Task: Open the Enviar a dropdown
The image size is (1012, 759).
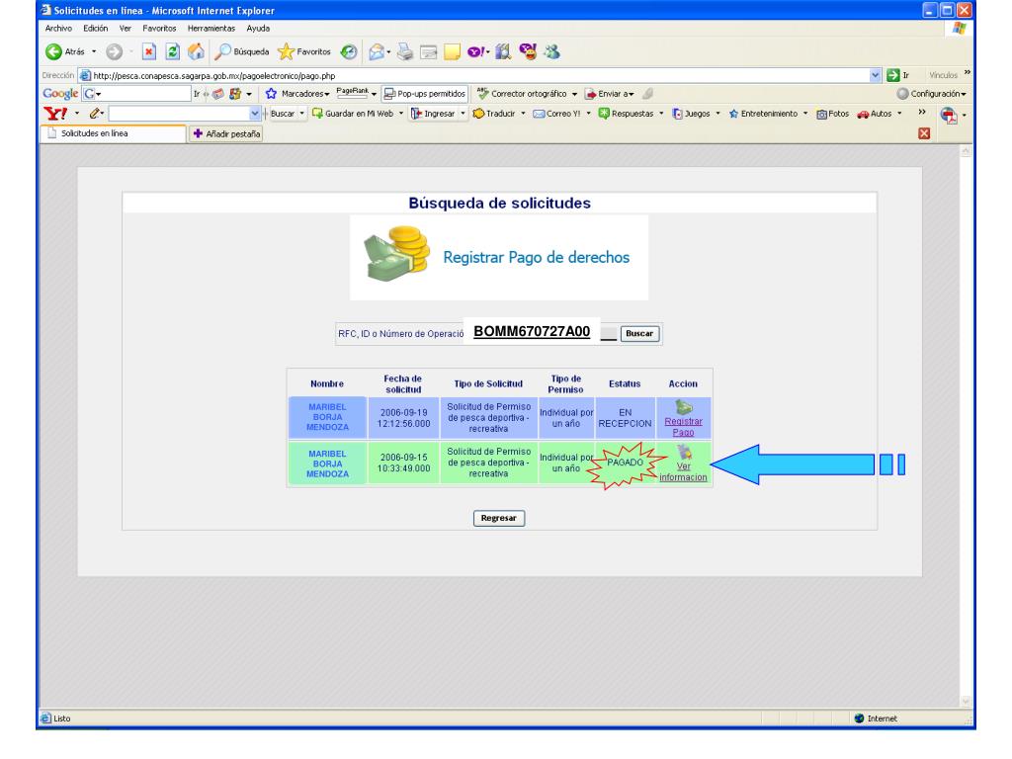Action: tap(609, 94)
